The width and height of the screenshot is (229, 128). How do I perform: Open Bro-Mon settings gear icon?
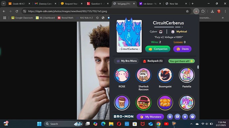(170, 117)
